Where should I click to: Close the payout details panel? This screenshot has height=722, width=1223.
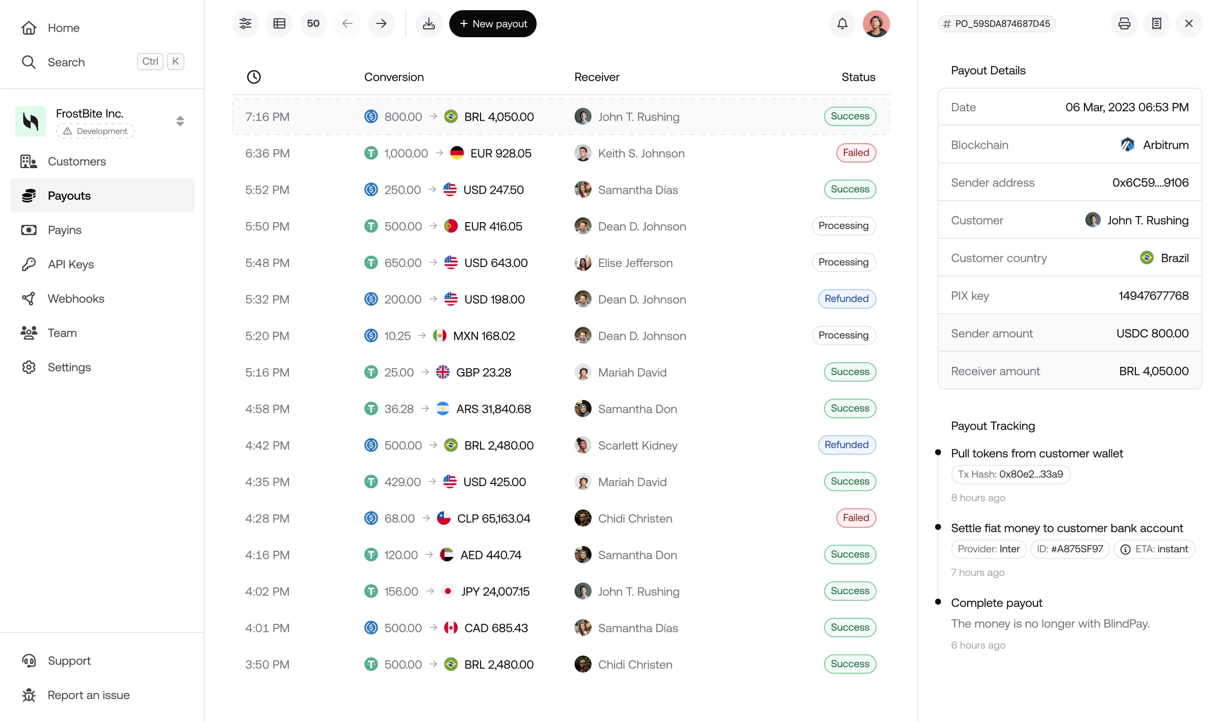coord(1189,23)
